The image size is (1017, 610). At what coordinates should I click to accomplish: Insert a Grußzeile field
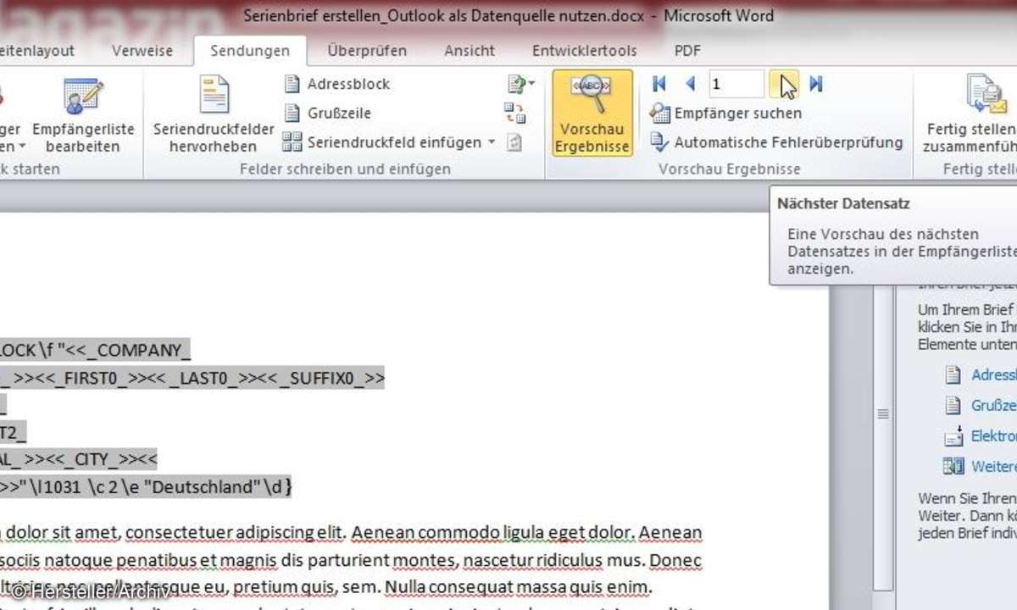(x=327, y=113)
